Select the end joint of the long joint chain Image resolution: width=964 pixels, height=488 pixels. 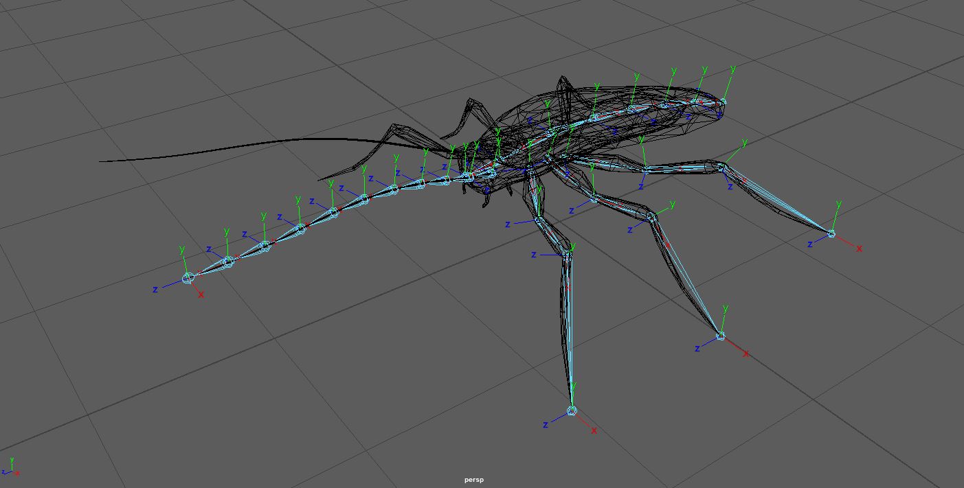coord(188,278)
